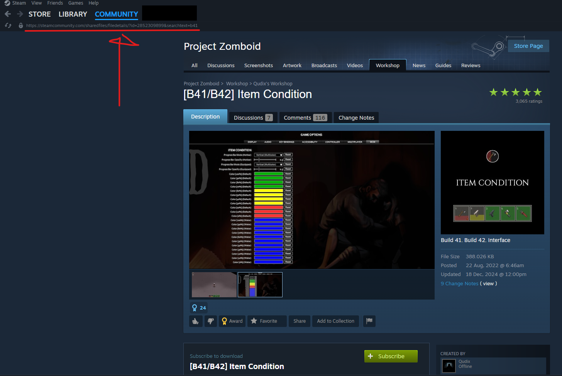This screenshot has height=376, width=562.
Task: Open the News tab
Action: pyautogui.click(x=419, y=66)
